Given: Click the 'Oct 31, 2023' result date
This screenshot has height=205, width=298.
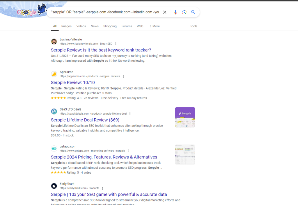Looking at the screenshot, I should [59, 56].
